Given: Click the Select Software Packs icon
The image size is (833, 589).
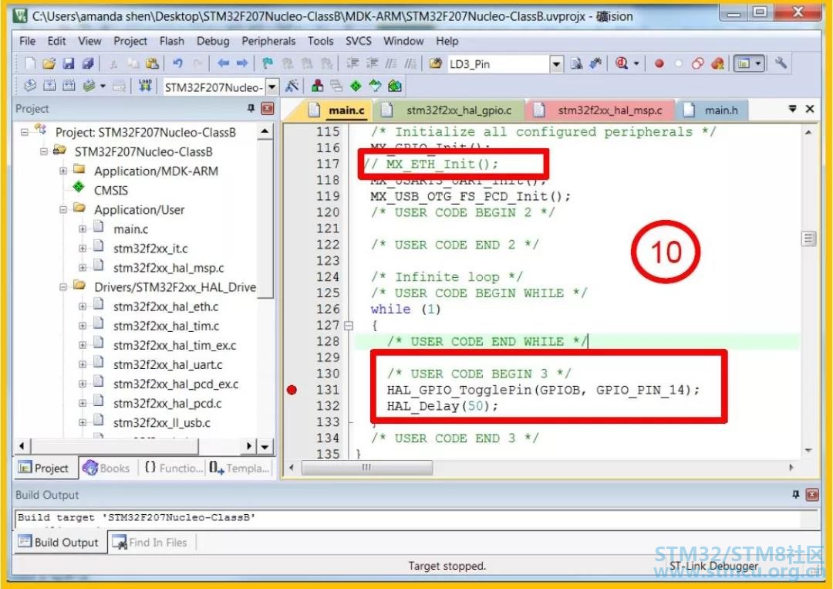Looking at the screenshot, I should [375, 86].
